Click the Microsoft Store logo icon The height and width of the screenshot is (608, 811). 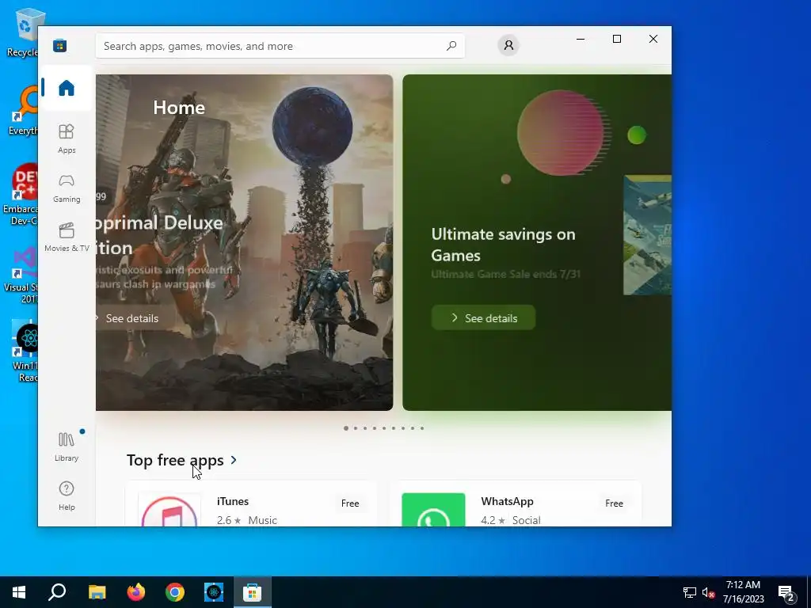tap(59, 45)
